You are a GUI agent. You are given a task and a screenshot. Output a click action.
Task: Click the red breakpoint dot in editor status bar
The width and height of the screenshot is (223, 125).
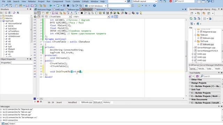tap(38, 102)
